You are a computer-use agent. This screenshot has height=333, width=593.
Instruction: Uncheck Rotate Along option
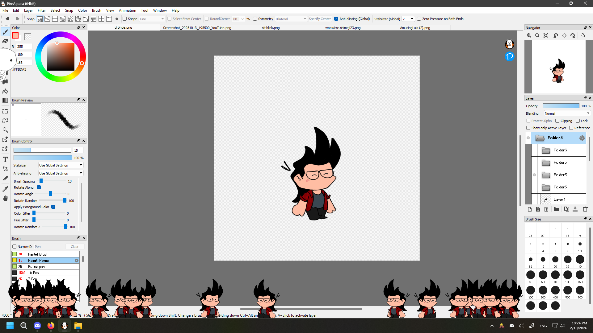coord(39,187)
